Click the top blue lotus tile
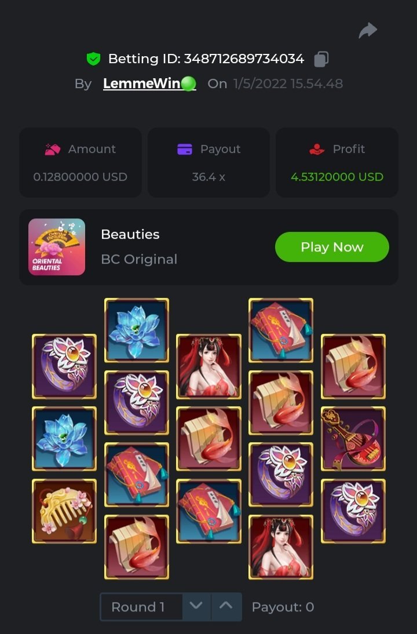 (137, 330)
